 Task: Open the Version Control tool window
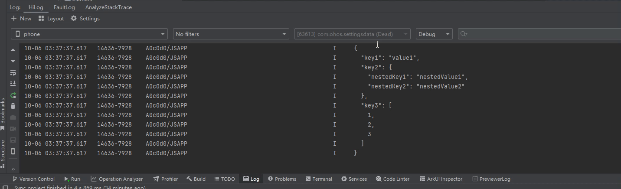33,179
